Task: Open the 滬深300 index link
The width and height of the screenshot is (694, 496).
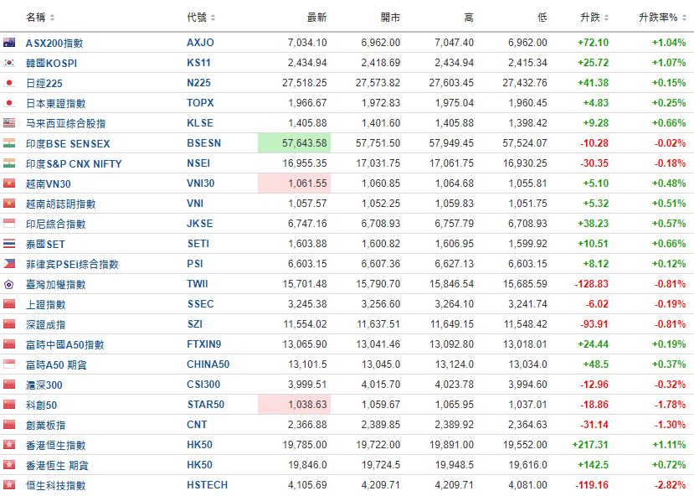Action: [44, 385]
